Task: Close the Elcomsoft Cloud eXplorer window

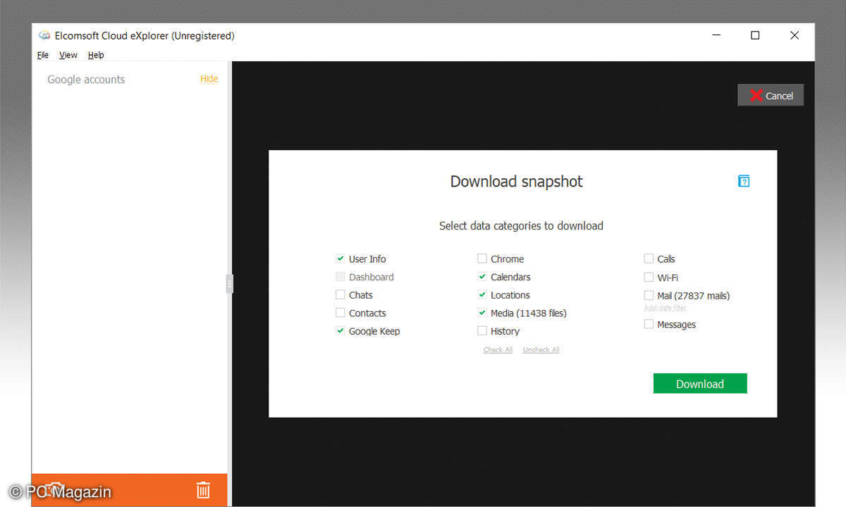Action: 795,35
